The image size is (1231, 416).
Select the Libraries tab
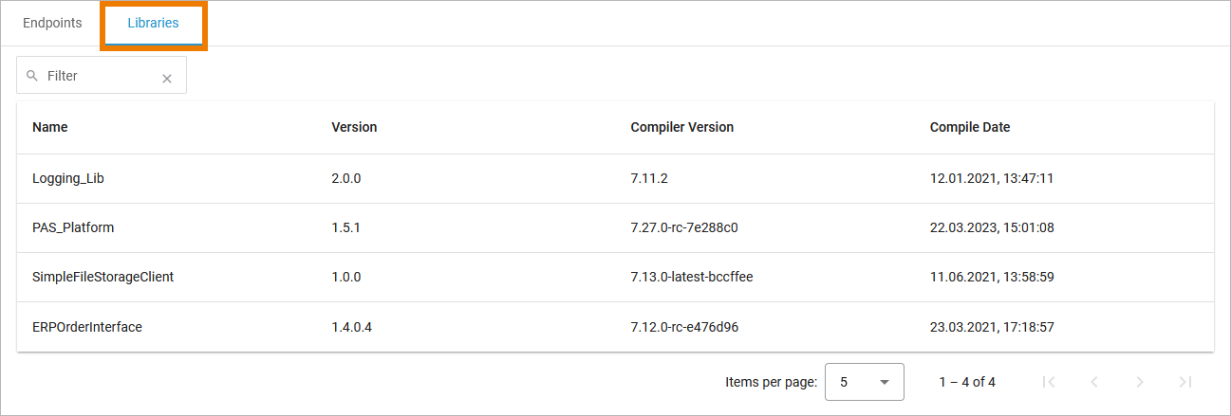click(153, 24)
